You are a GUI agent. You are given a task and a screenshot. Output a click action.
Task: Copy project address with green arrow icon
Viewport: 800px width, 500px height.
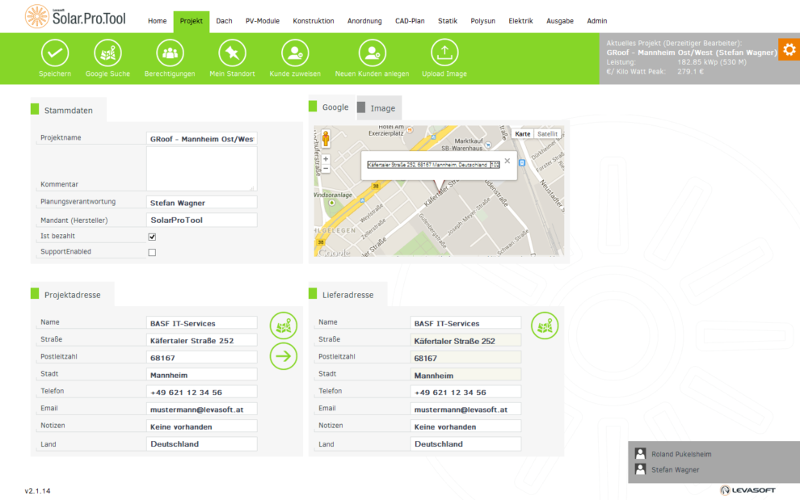[x=284, y=356]
